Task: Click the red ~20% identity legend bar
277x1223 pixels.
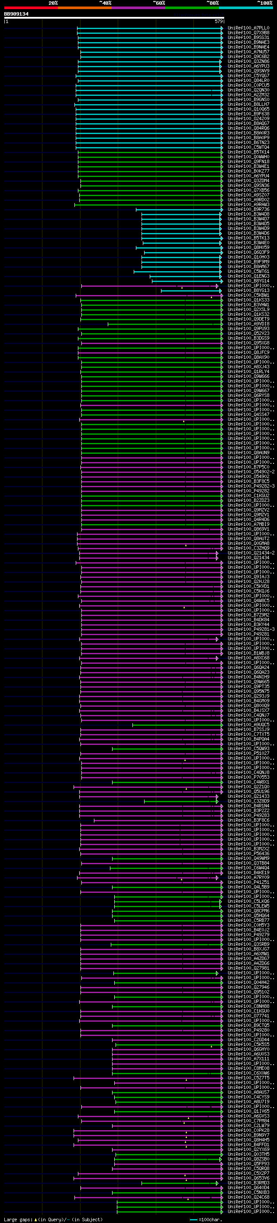Action: 31,8
